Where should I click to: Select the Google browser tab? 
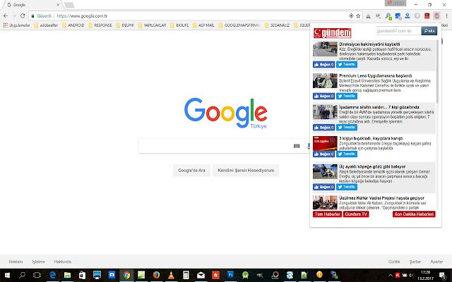click(x=32, y=5)
